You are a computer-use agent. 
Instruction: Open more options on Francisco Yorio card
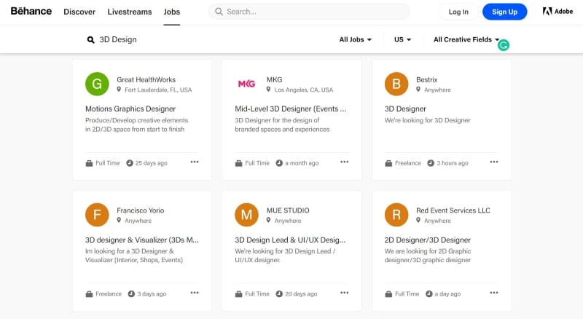195,293
